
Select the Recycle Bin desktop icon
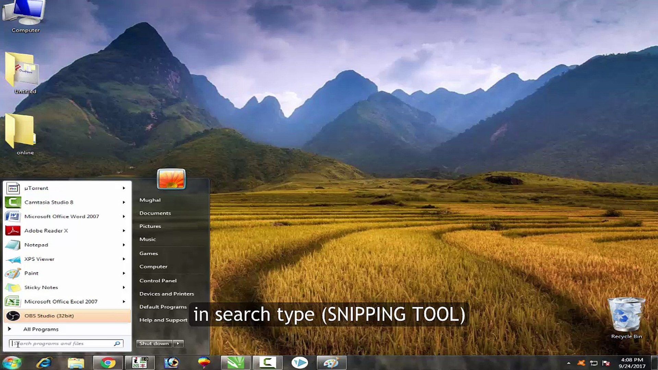(x=626, y=318)
